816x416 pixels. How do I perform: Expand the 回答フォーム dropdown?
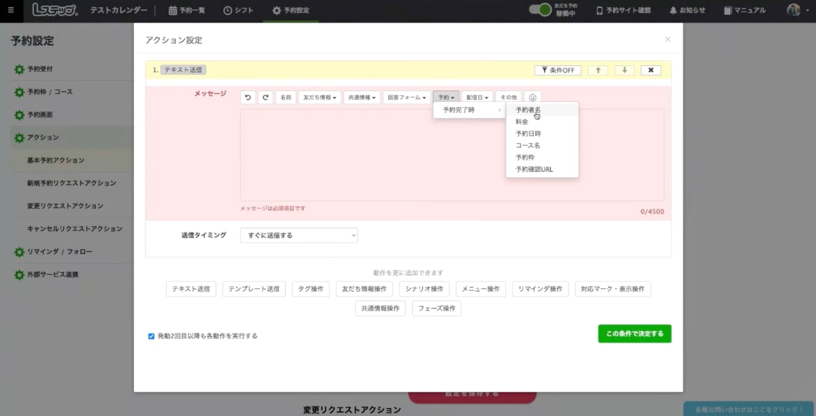pyautogui.click(x=407, y=97)
